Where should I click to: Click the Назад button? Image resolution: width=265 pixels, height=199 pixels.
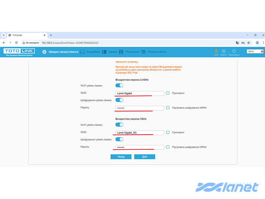[x=121, y=156]
